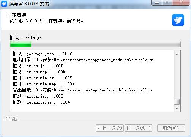Minimize the installer window
Viewport: 191px width, 137px height.
coord(157,3)
